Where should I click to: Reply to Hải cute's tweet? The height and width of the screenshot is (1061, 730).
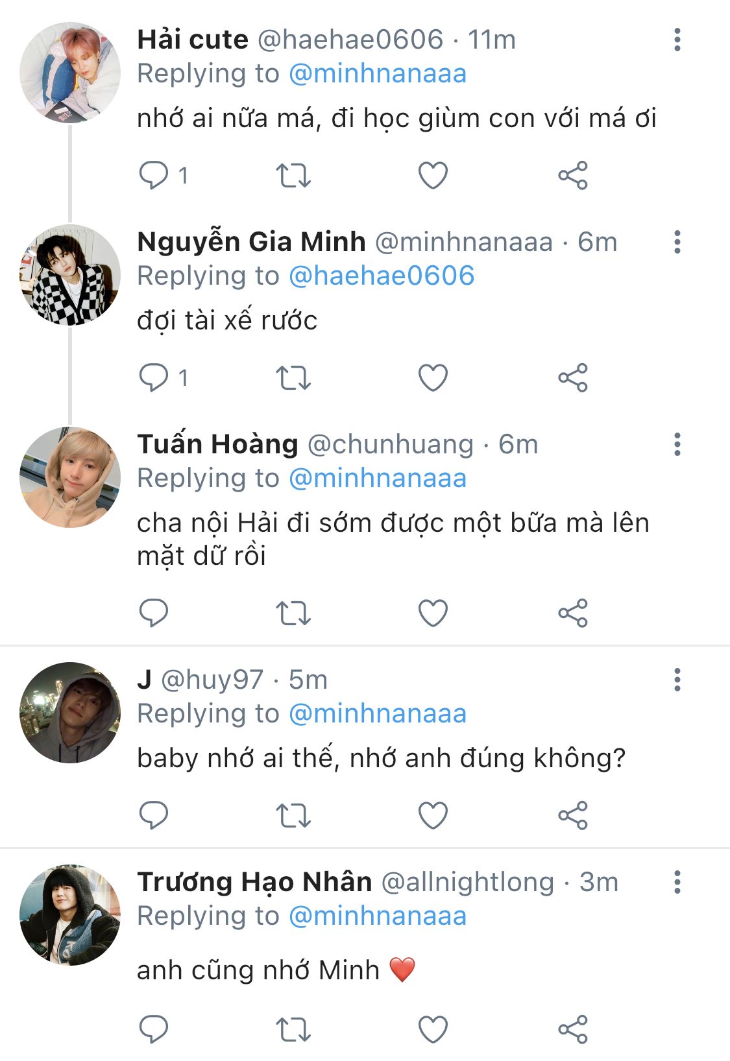[x=154, y=175]
